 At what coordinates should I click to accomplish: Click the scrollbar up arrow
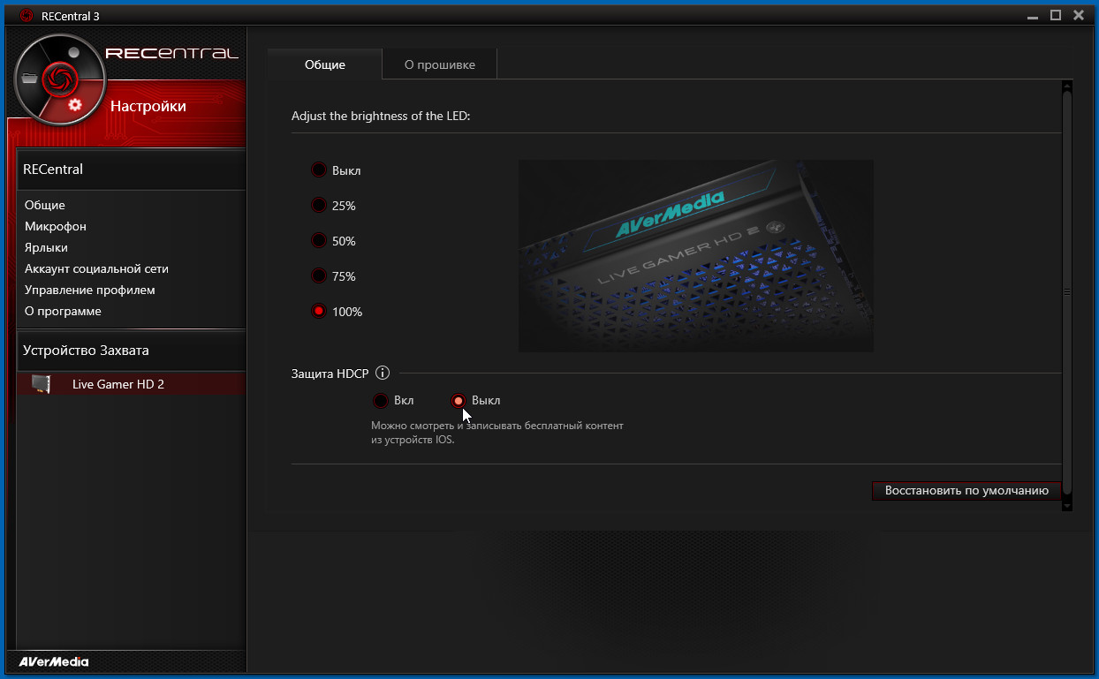pyautogui.click(x=1067, y=85)
